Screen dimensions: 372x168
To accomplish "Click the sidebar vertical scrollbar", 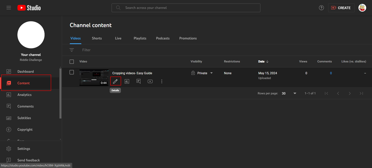I will coord(60,93).
